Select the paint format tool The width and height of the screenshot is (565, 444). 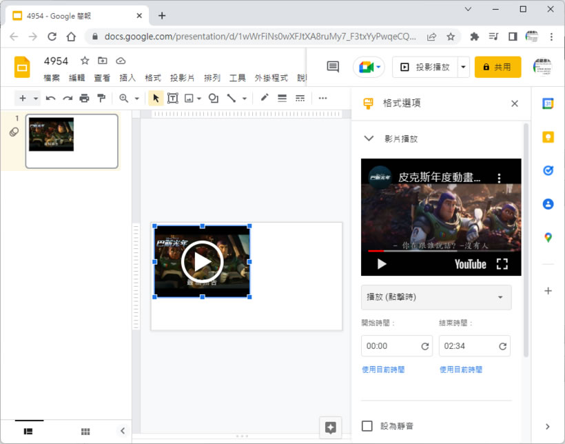[101, 98]
